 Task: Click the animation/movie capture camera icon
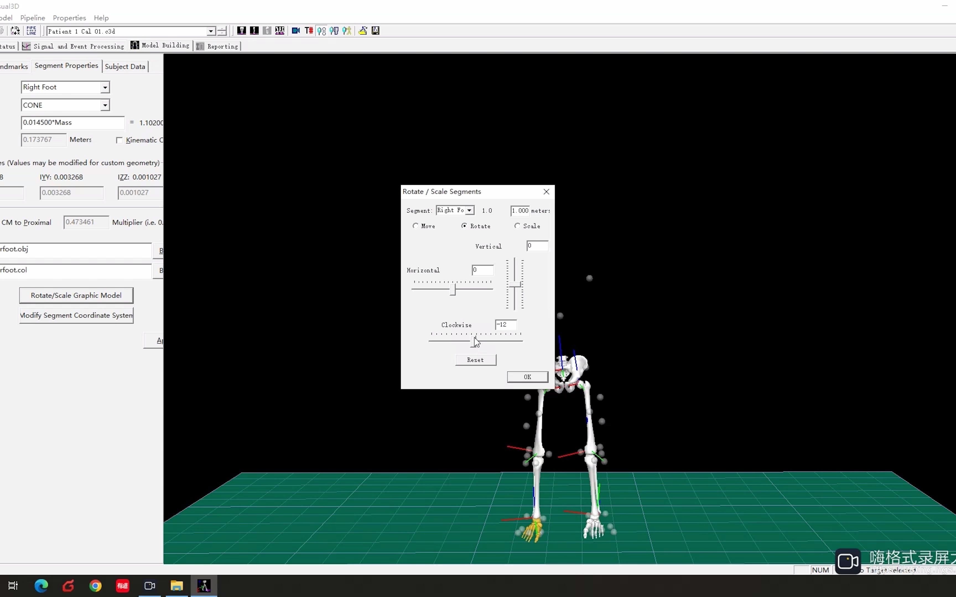tap(295, 30)
